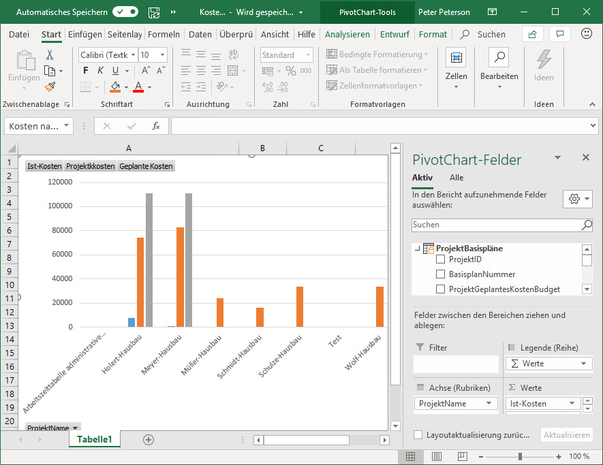Click the Ist-Kosten chart field button
The image size is (603, 465).
[x=44, y=166]
